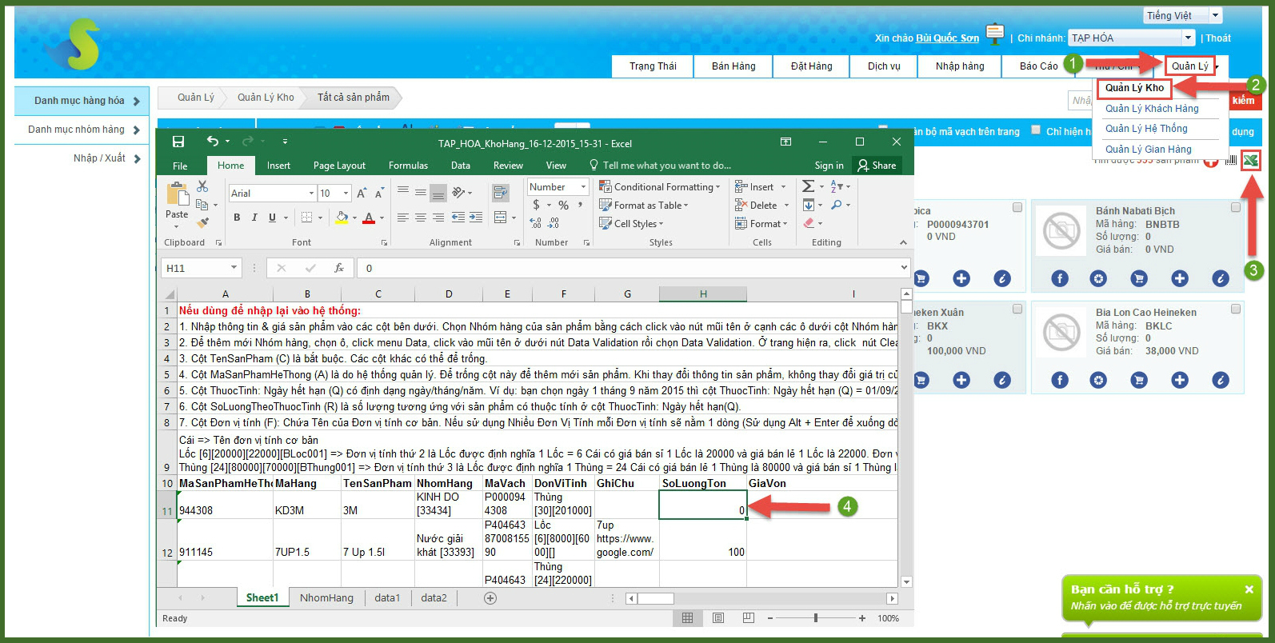Click Normal view icon in Excel status bar
This screenshot has height=643, width=1275.
(x=687, y=618)
